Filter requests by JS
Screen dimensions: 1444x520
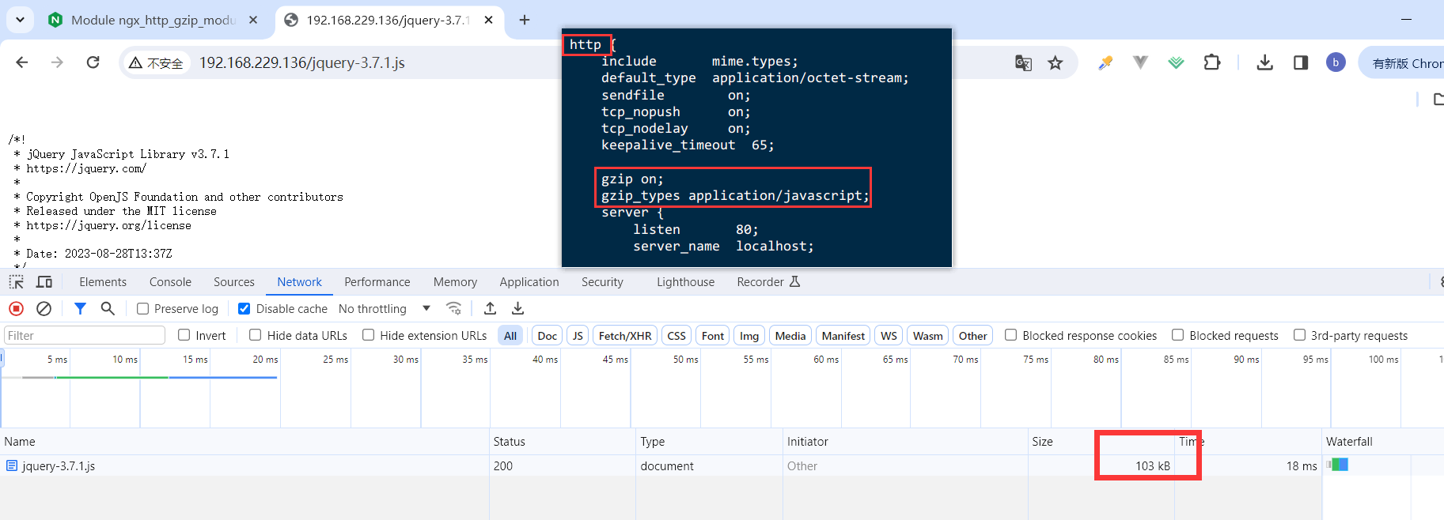(x=578, y=336)
